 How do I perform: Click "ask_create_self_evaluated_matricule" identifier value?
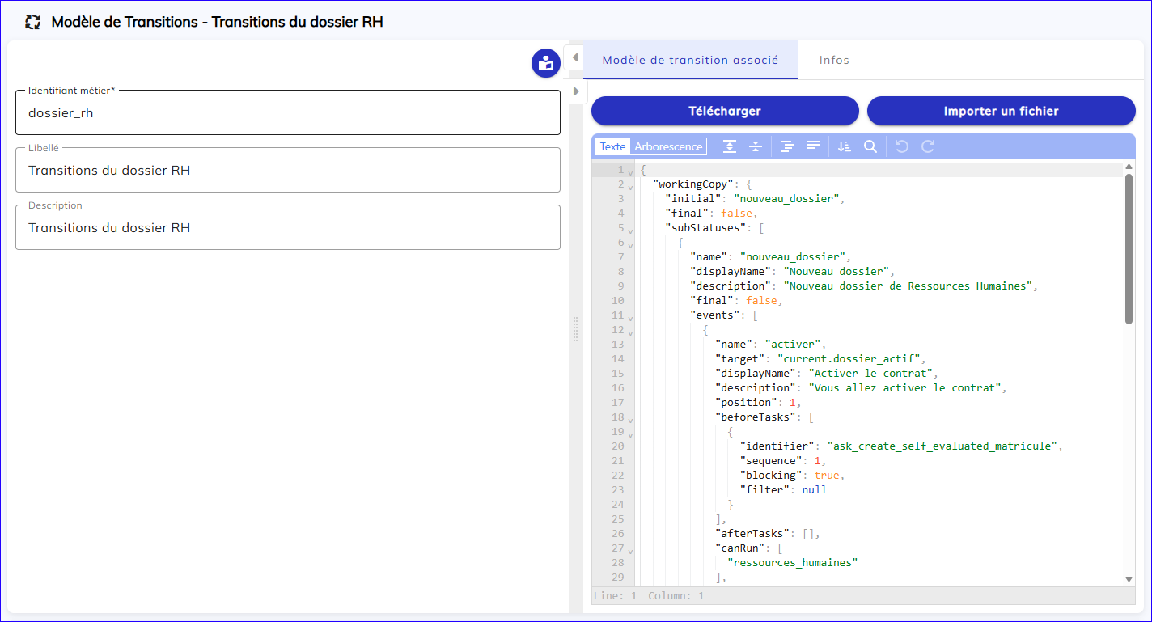point(942,446)
